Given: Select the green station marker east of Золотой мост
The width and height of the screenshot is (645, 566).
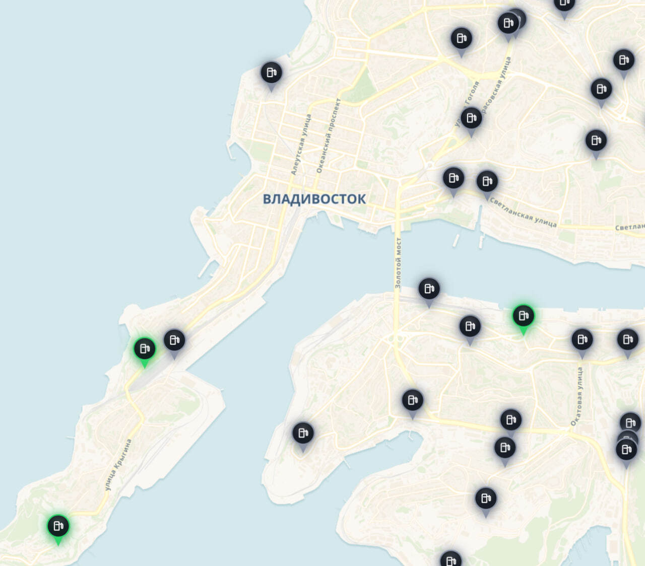Looking at the screenshot, I should 524,316.
